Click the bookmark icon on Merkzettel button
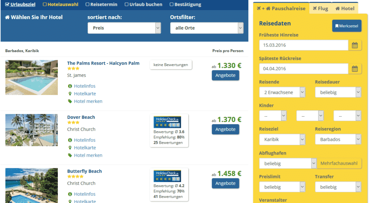The width and height of the screenshot is (370, 203). click(337, 26)
